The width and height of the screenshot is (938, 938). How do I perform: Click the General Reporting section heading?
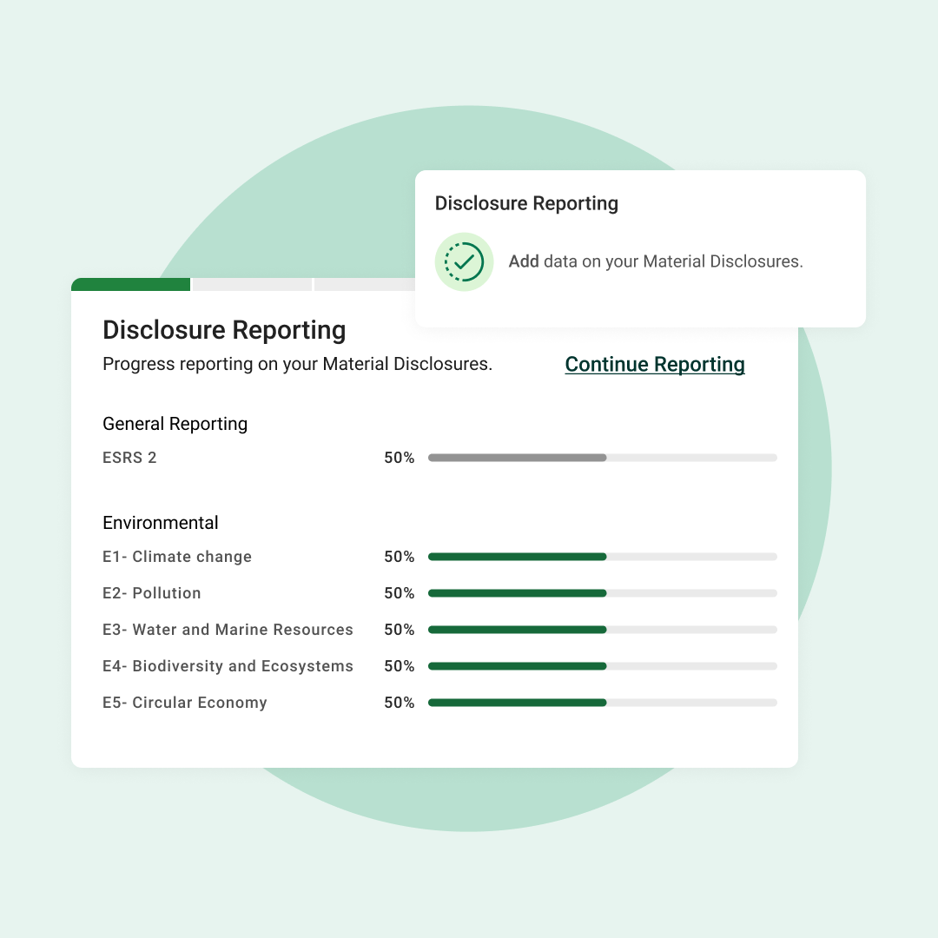tap(175, 424)
